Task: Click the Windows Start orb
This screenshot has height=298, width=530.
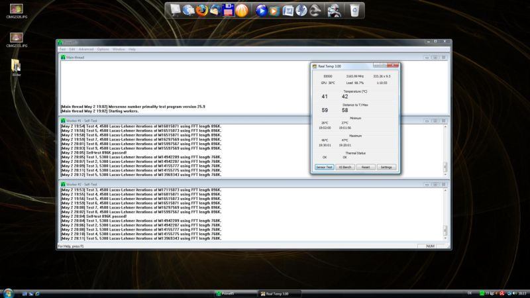Action: [7, 293]
